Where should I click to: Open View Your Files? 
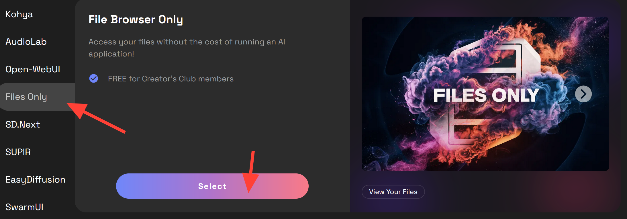click(393, 192)
